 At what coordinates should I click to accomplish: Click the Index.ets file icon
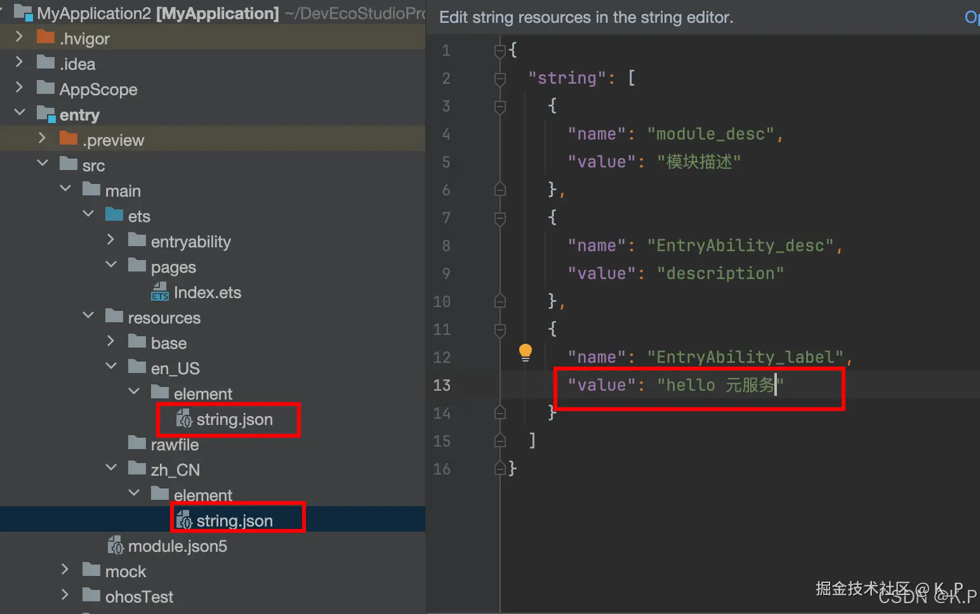click(x=160, y=292)
